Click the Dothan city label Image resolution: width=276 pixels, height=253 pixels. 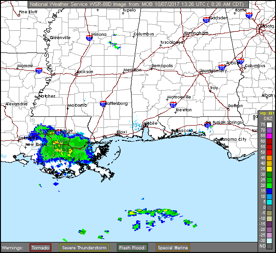pyautogui.click(x=236, y=106)
